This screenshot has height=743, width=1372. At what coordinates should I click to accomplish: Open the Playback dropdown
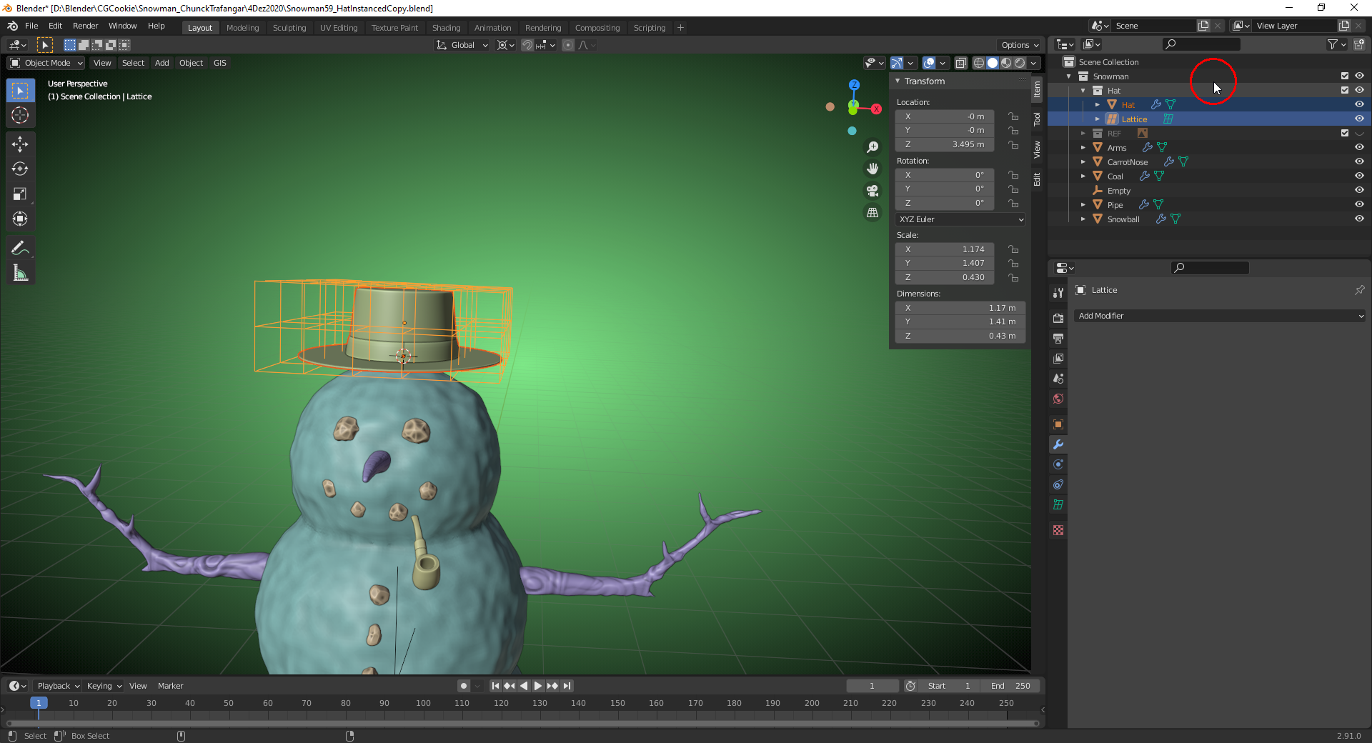point(58,686)
